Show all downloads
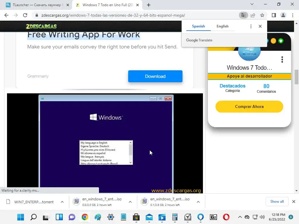Viewport: 299px width, 224px height. (277, 202)
